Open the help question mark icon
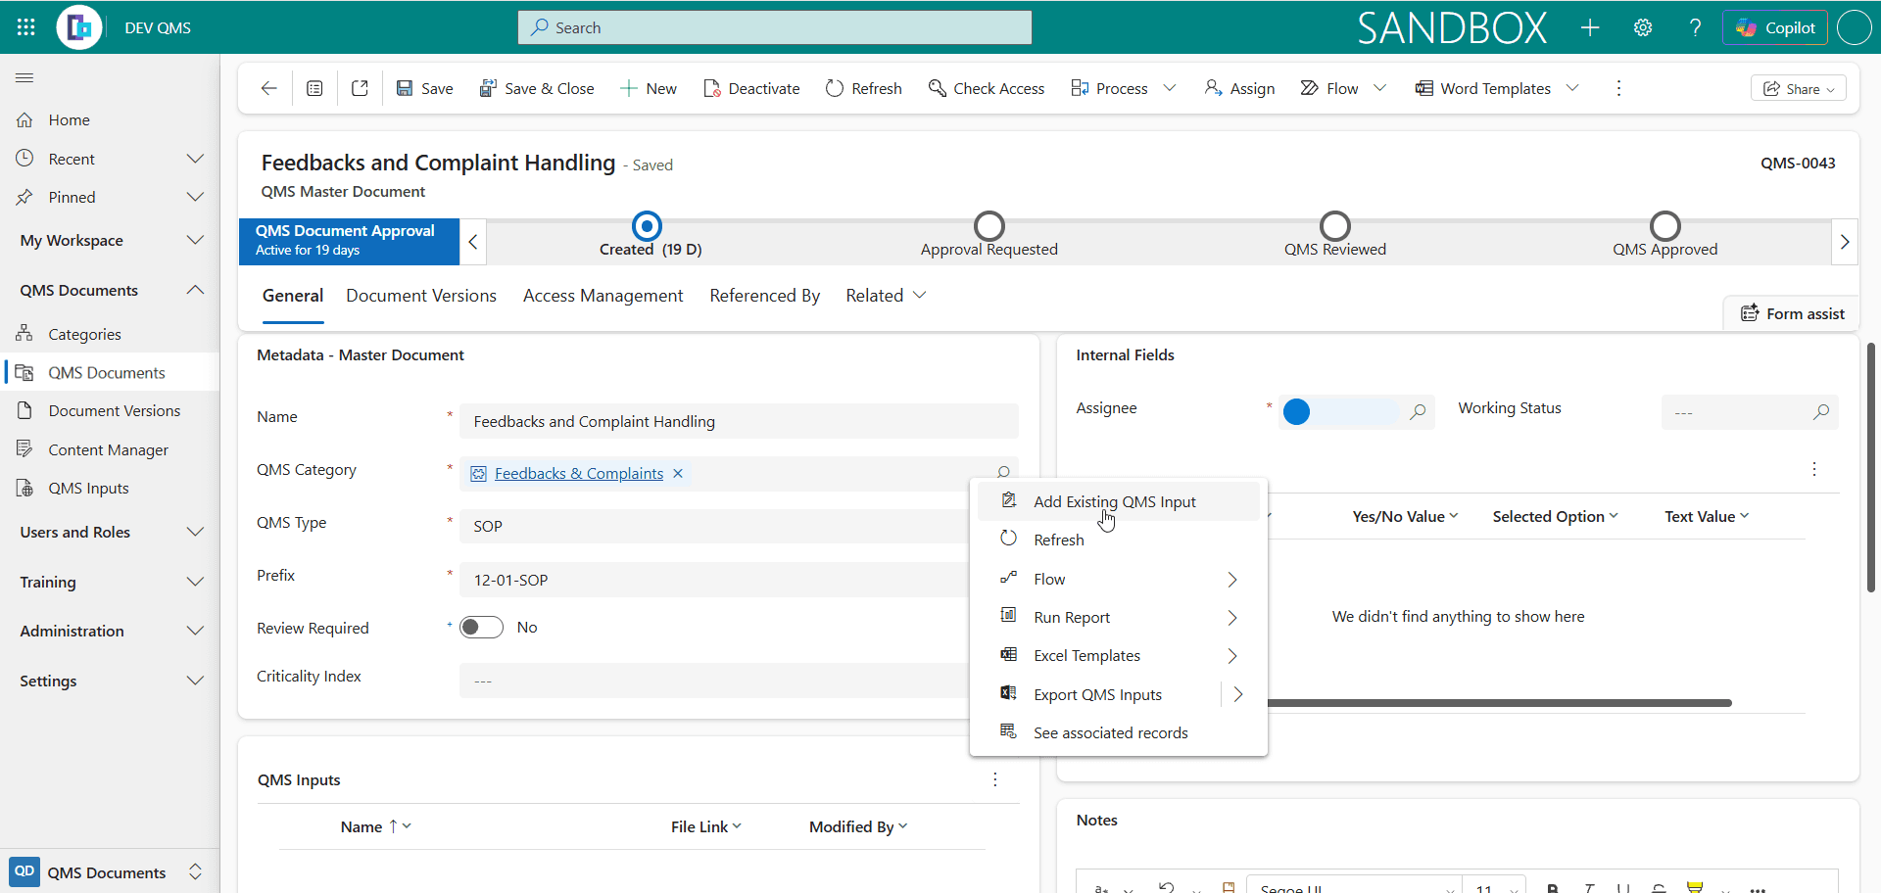 [1696, 27]
